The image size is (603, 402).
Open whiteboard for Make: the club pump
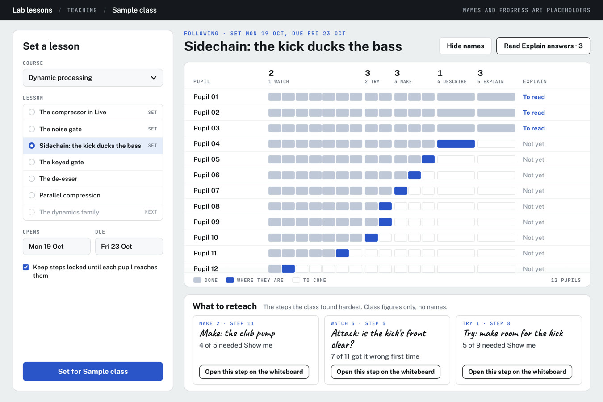pos(254,372)
